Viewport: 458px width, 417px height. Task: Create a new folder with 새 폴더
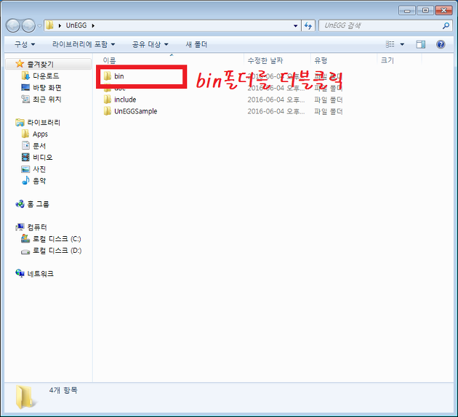click(196, 44)
